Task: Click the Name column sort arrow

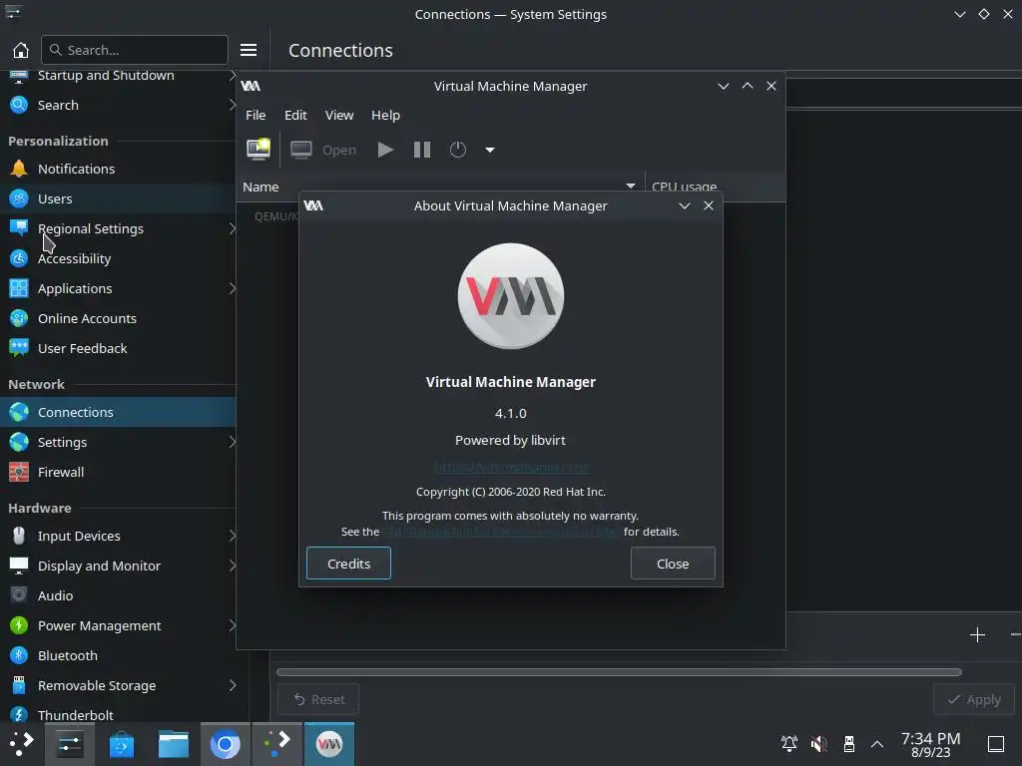Action: [631, 186]
